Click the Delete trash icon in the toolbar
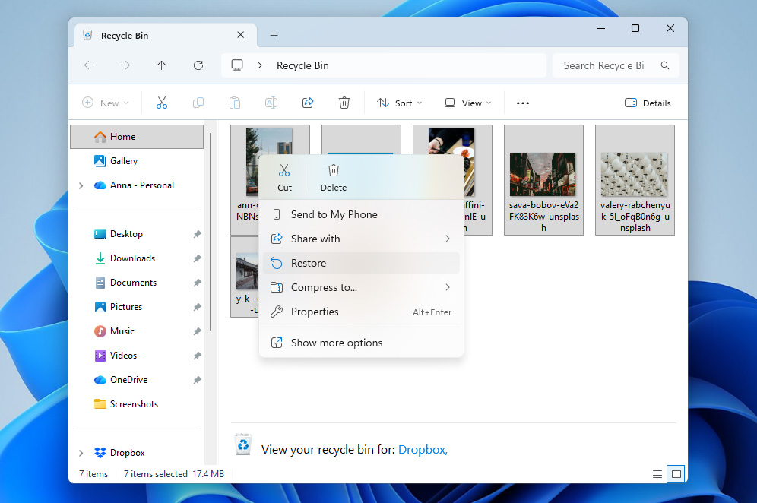Screen dimensions: 757x503 click(x=344, y=103)
